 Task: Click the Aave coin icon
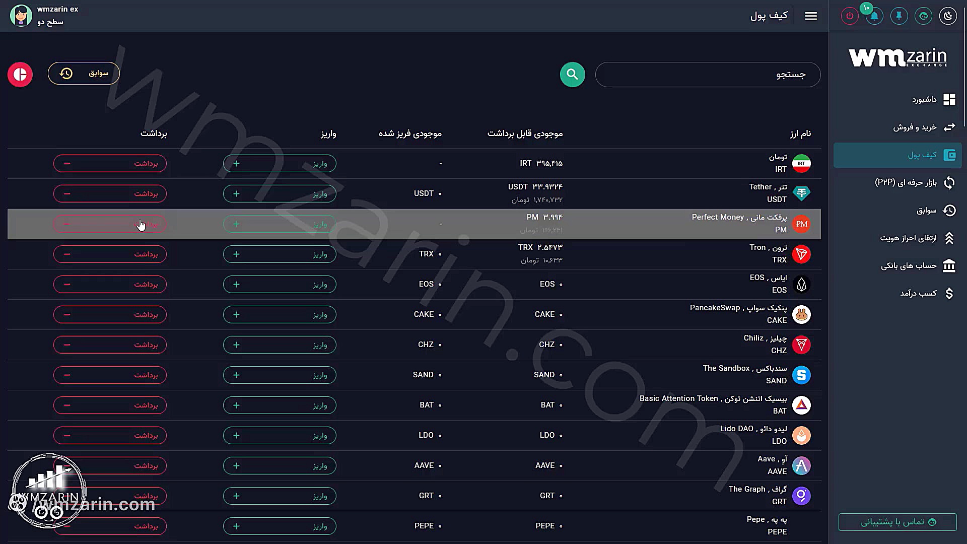pos(801,465)
